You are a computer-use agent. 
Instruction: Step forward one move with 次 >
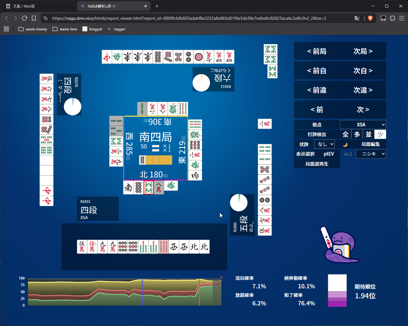point(363,110)
